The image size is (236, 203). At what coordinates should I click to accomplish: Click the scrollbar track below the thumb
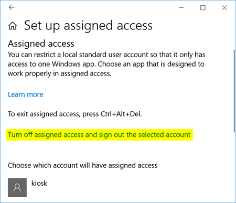click(234, 166)
